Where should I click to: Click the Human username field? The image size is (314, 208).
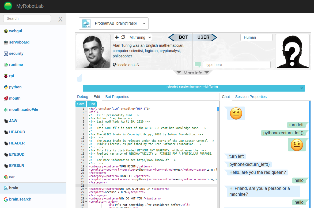pos(256,37)
